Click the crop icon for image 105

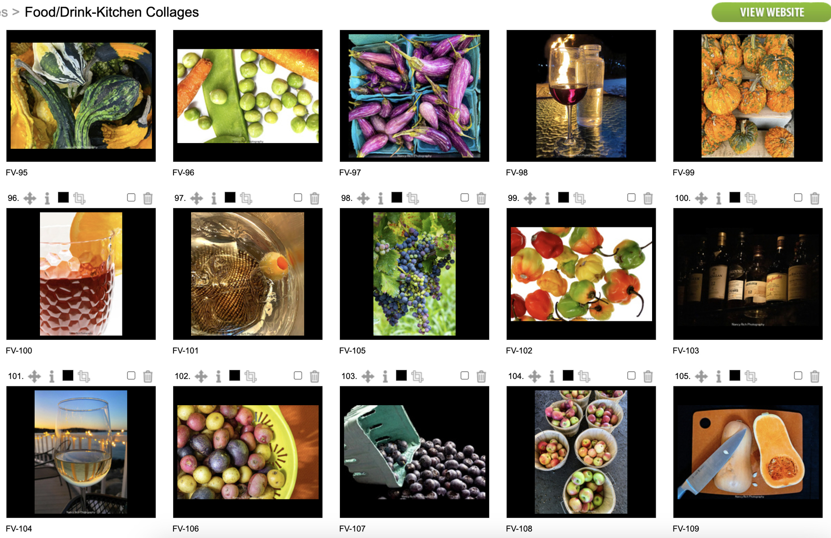(x=751, y=376)
